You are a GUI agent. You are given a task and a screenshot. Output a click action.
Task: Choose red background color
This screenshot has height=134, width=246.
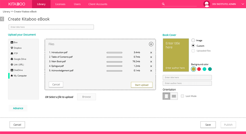point(199,69)
